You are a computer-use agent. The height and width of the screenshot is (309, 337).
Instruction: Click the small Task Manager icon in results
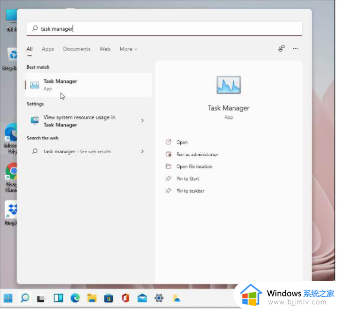point(34,85)
